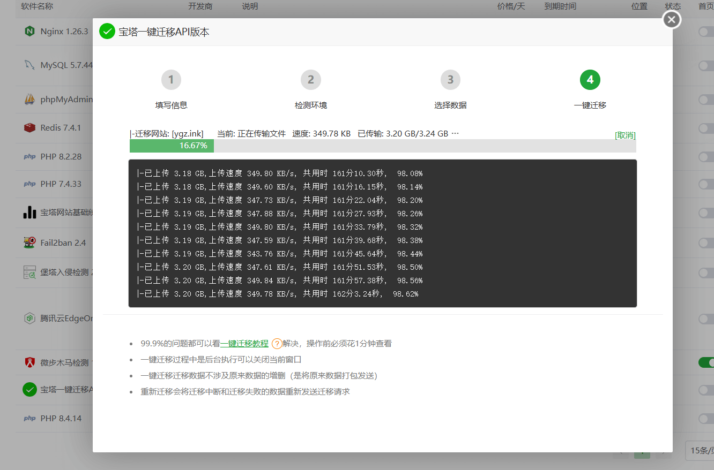Toggle the homepage switch for Redis row

pyautogui.click(x=706, y=128)
